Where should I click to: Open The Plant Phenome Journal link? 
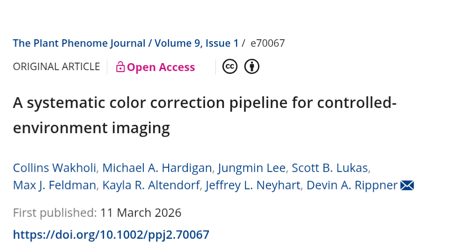(x=79, y=43)
